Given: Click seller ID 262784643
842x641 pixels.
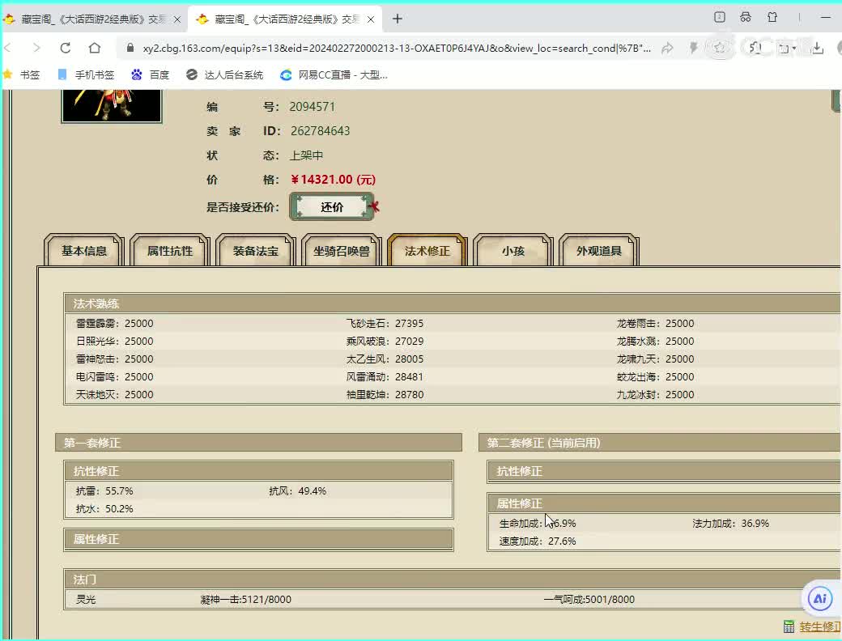Looking at the screenshot, I should pyautogui.click(x=320, y=131).
